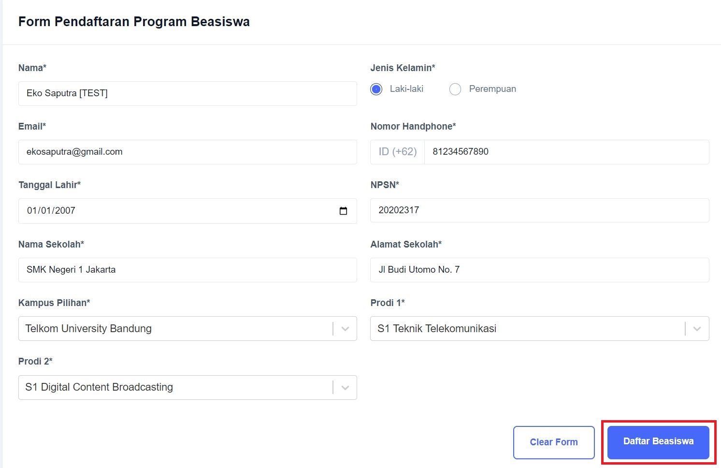Select the Perempuan radio button
Screen dimensions: 721x468
[455, 89]
